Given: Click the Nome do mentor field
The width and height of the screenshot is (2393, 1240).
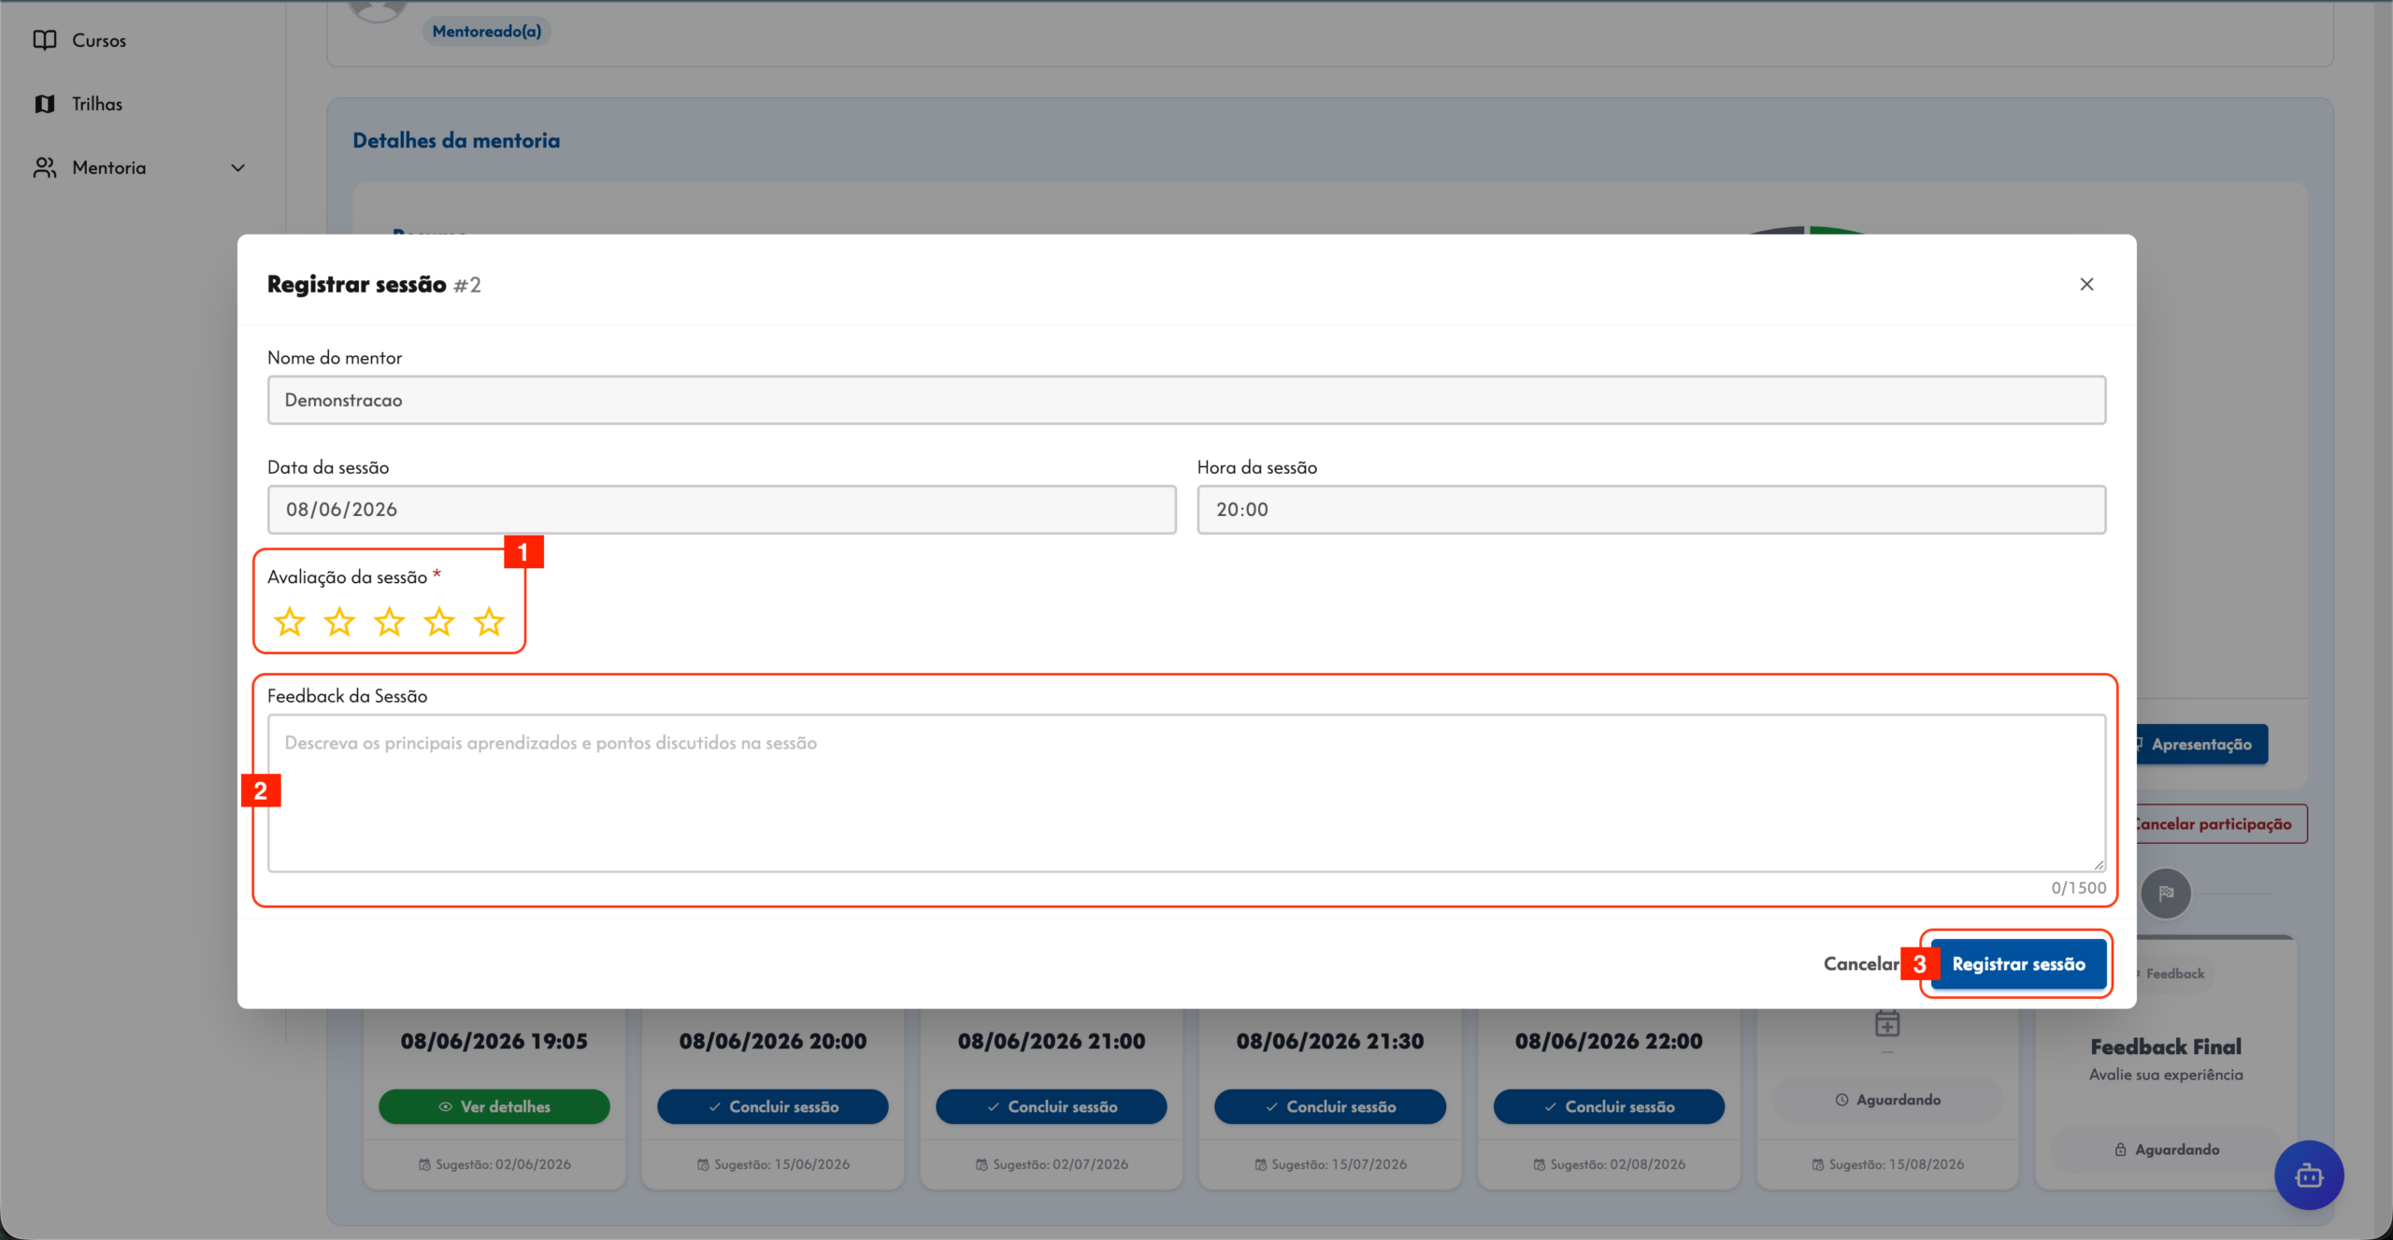Looking at the screenshot, I should (1186, 400).
